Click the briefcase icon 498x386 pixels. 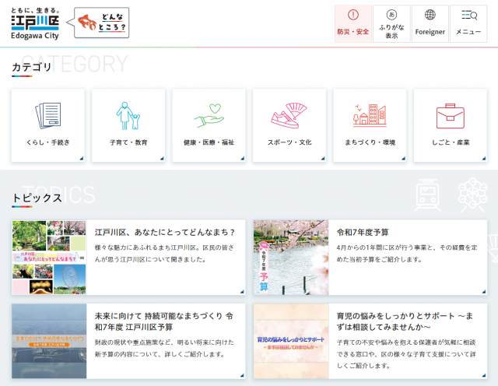click(x=451, y=116)
